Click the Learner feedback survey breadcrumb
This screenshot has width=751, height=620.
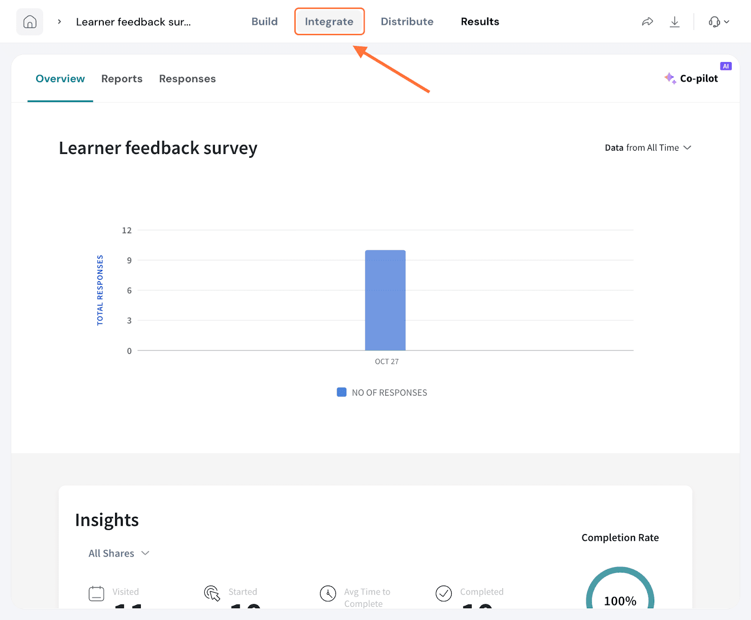pyautogui.click(x=133, y=22)
